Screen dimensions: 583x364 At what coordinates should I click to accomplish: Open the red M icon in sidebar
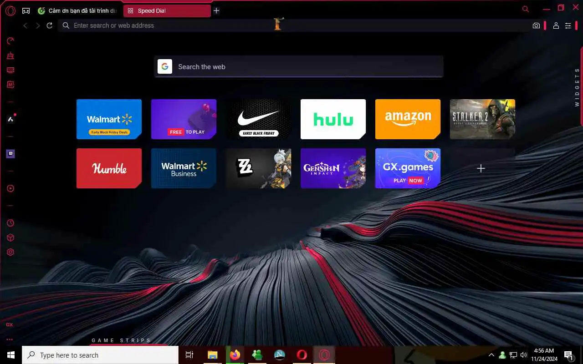pyautogui.click(x=10, y=85)
